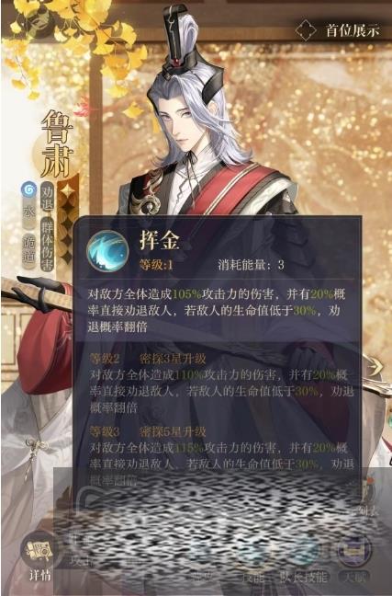The height and width of the screenshot is (596, 392).
Task: Switch to the 技能 tab
Action: coord(252,577)
